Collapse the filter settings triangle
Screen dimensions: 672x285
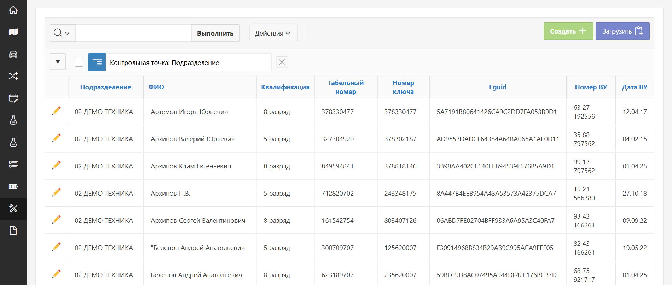click(x=58, y=62)
